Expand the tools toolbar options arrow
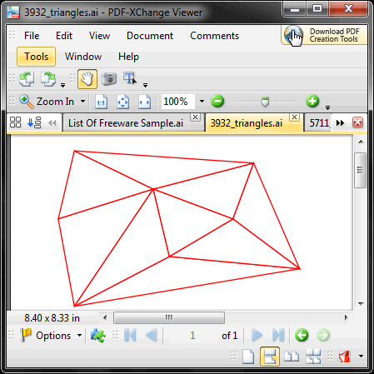 145,85
